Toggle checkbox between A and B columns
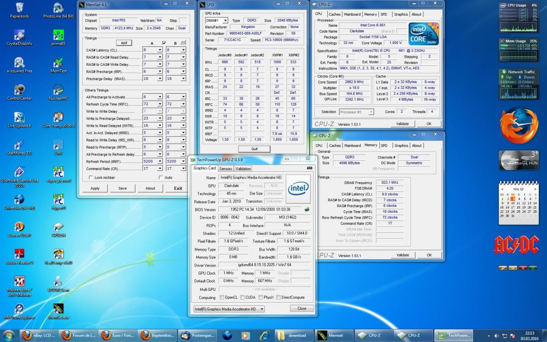 pyautogui.click(x=164, y=43)
